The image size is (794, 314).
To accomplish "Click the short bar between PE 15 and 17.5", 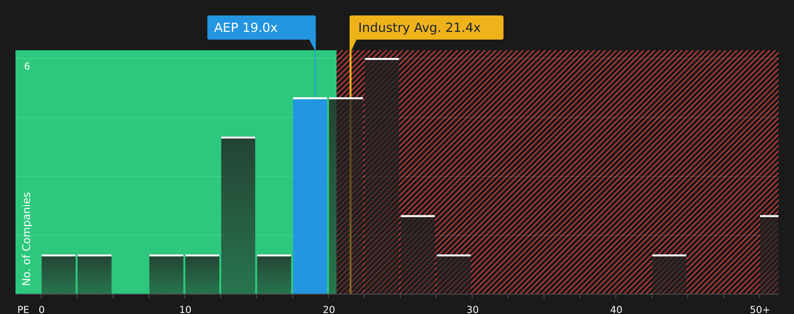I will [x=274, y=274].
